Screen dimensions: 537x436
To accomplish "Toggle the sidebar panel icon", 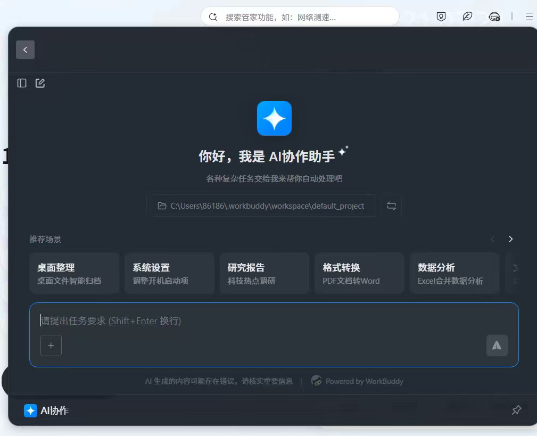I will pos(22,83).
